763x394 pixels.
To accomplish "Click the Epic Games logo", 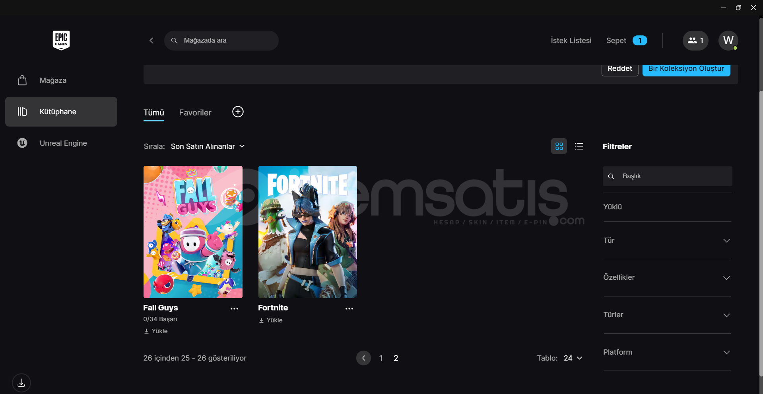I will click(61, 40).
